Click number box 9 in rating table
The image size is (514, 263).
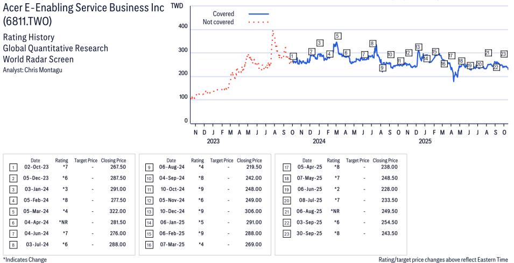pos(149,167)
